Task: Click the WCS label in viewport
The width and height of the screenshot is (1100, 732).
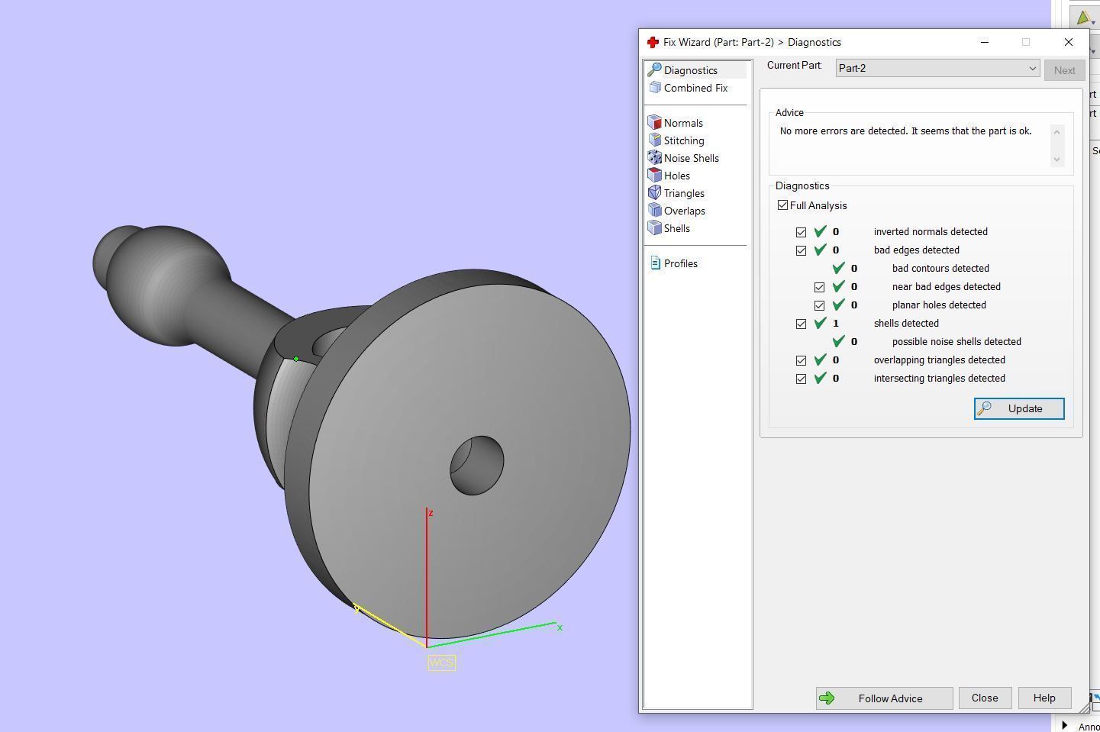Action: pos(441,663)
